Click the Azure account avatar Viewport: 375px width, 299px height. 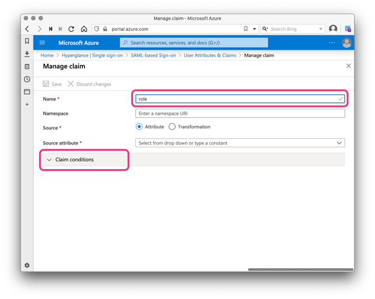tap(346, 43)
